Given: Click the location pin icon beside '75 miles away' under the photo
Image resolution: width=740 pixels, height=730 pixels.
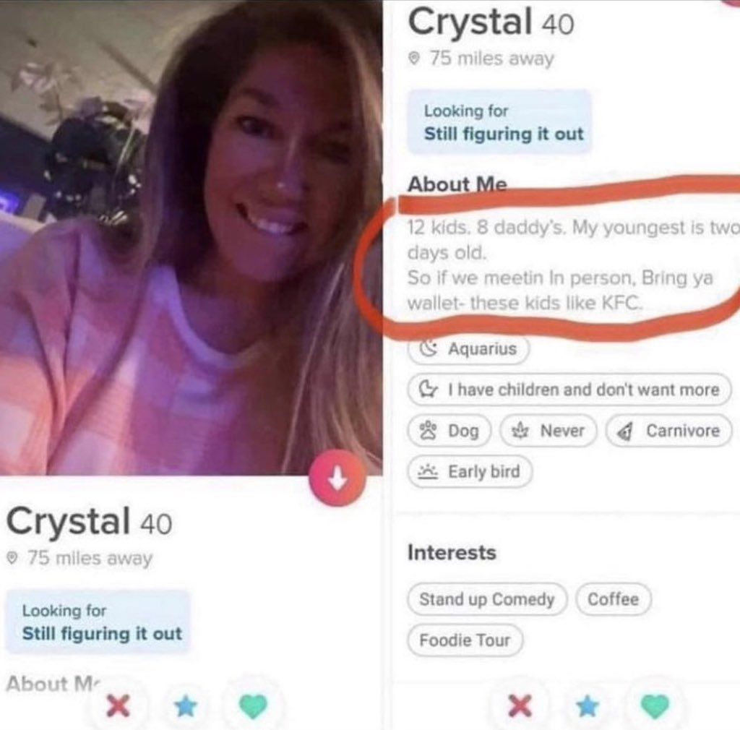Looking at the screenshot, I should 13,558.
